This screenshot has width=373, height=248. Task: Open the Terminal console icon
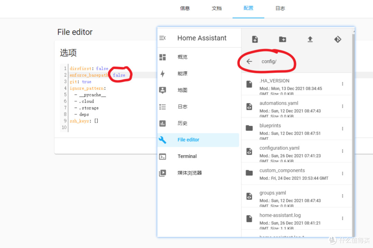(x=162, y=156)
